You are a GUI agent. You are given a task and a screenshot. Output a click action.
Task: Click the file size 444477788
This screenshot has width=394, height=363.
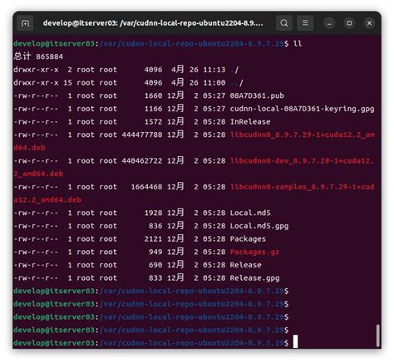click(x=142, y=135)
